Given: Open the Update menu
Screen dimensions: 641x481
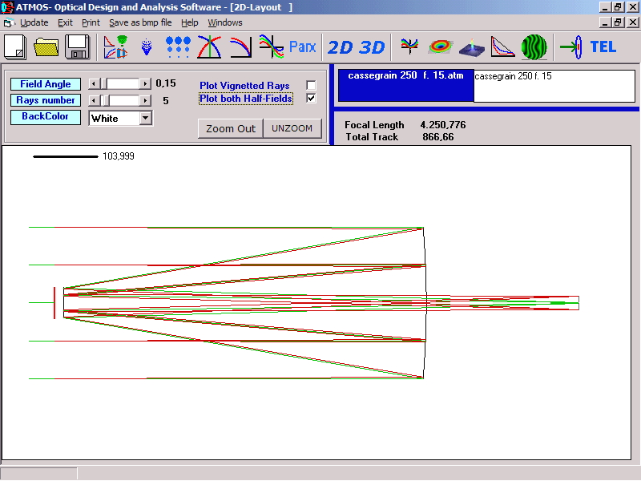Looking at the screenshot, I should [x=34, y=22].
